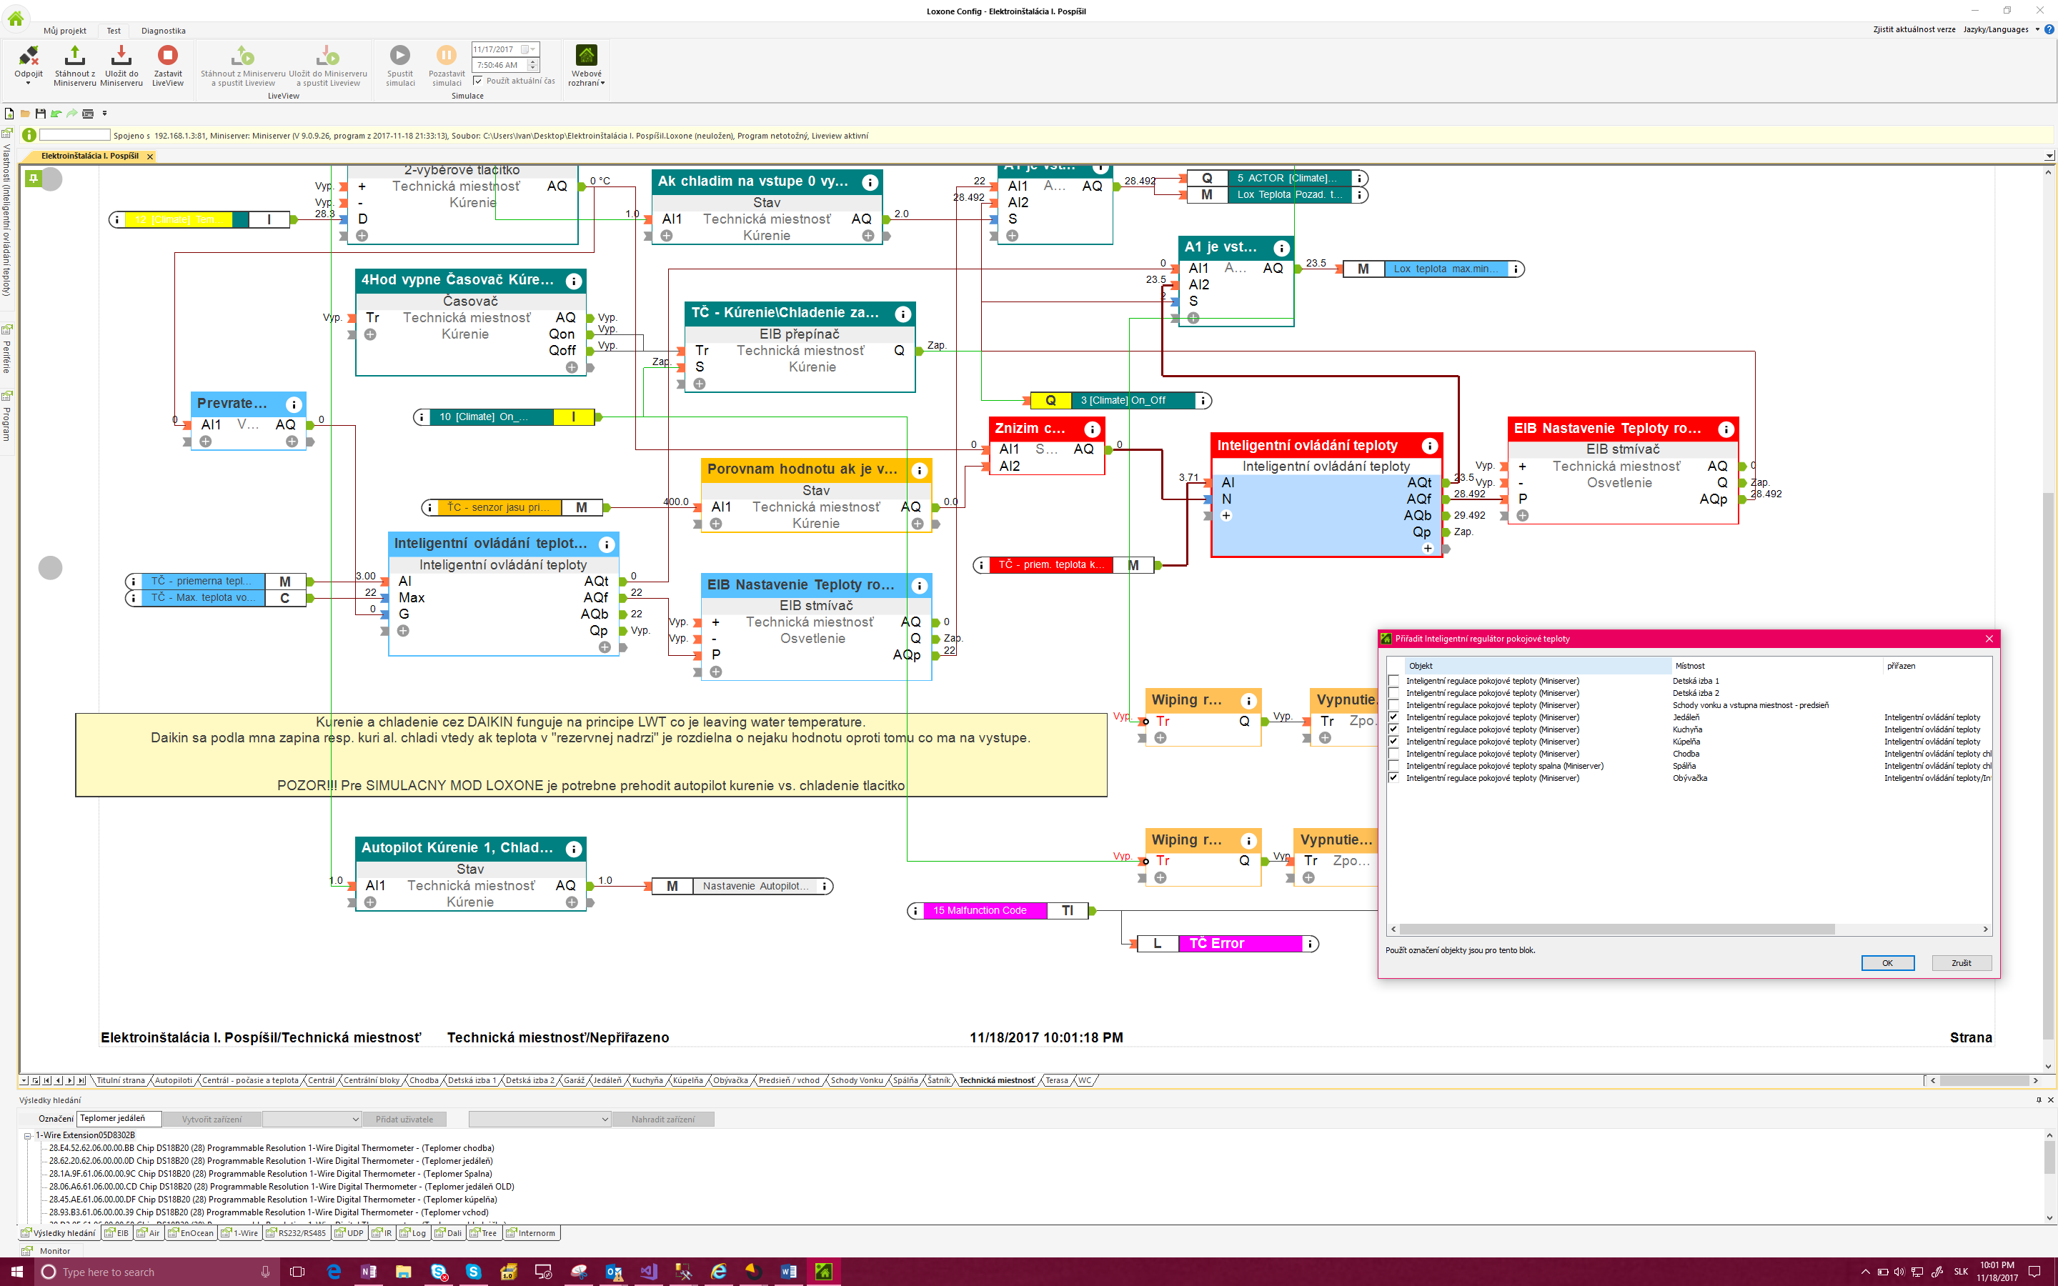Click Stáhnout z Miniserveru icon

coord(75,56)
